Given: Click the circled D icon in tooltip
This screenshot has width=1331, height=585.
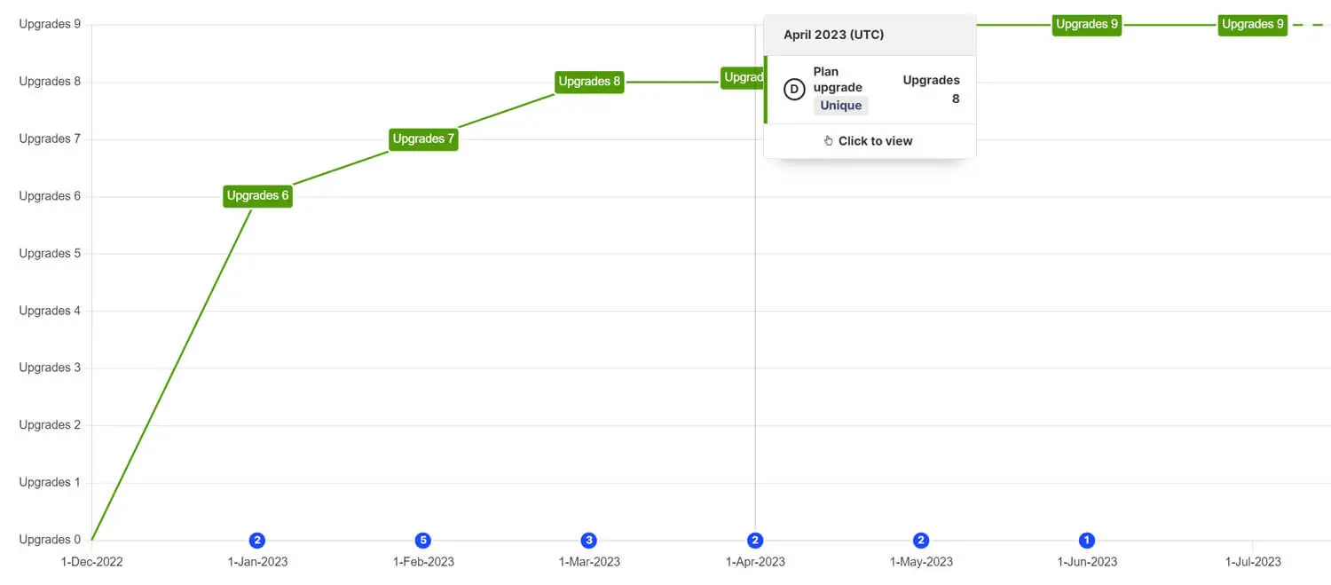Looking at the screenshot, I should pyautogui.click(x=793, y=90).
